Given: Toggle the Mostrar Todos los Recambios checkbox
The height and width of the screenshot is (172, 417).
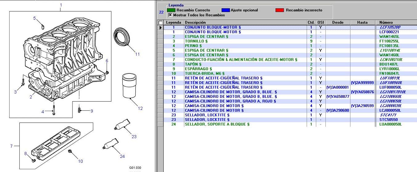Looking at the screenshot, I should 170,15.
